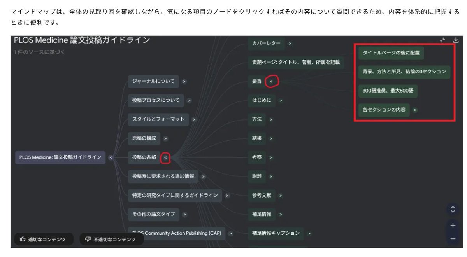Screen dimensions: 467x257
Task: Expand the 補足情報 node chevron
Action: pos(280,214)
